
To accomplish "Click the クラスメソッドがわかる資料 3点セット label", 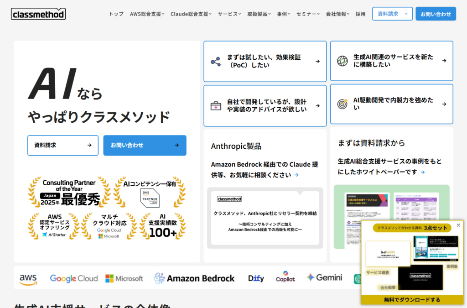I will point(412,228).
